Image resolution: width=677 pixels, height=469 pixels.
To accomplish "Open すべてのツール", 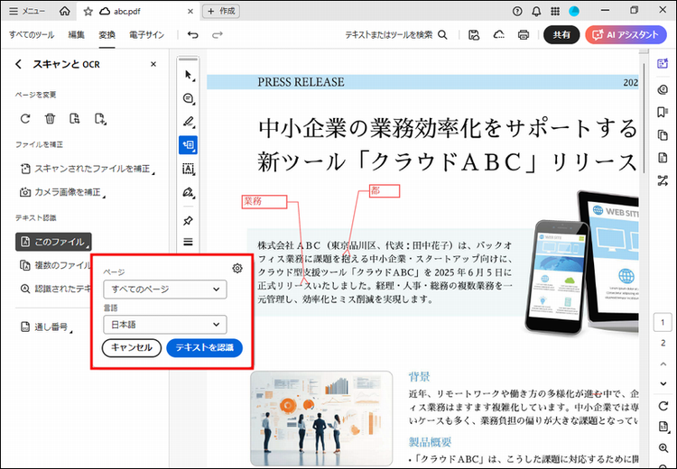I will click(x=32, y=35).
